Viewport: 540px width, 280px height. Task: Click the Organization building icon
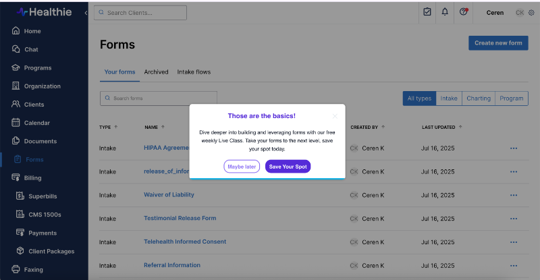[16, 86]
